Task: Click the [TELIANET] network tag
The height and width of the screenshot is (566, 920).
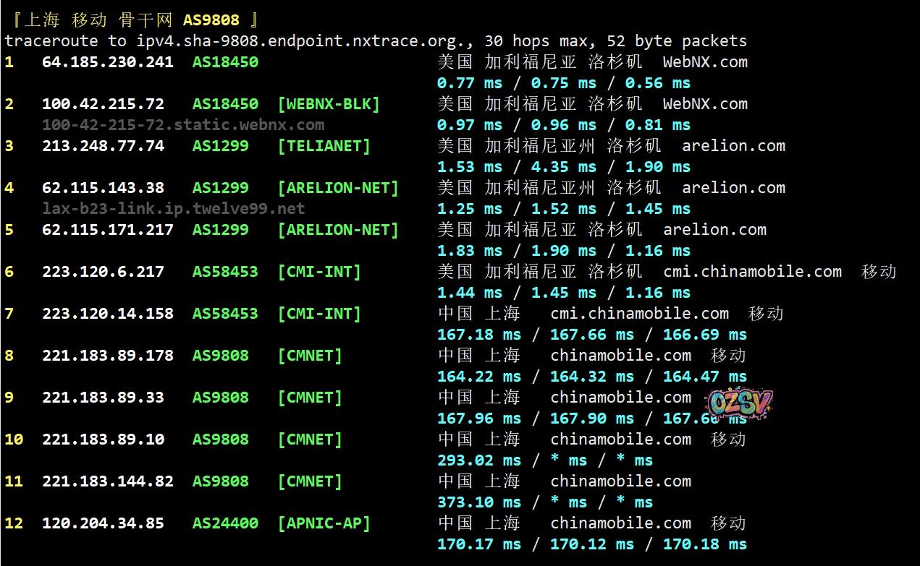Action: (324, 146)
